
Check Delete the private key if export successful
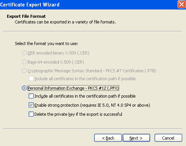[x=31, y=114]
